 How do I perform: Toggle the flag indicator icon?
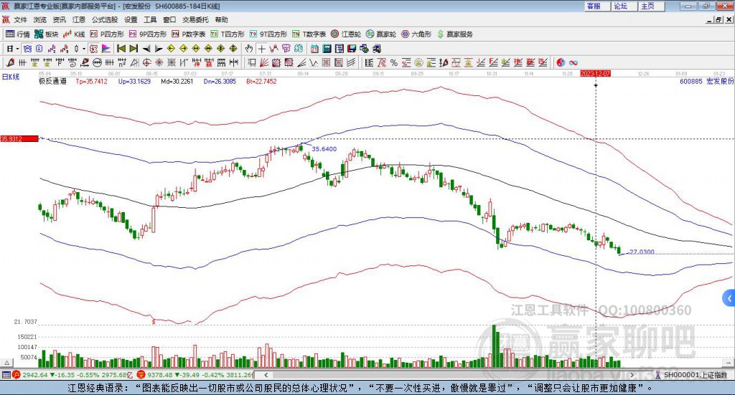106,49
